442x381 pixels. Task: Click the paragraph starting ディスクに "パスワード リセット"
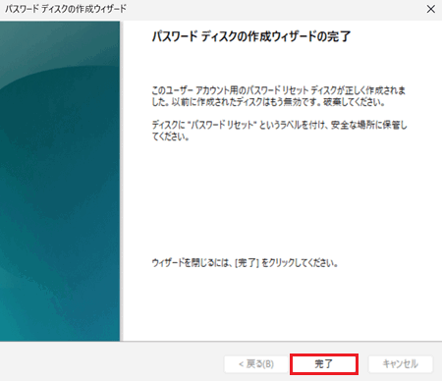279,131
